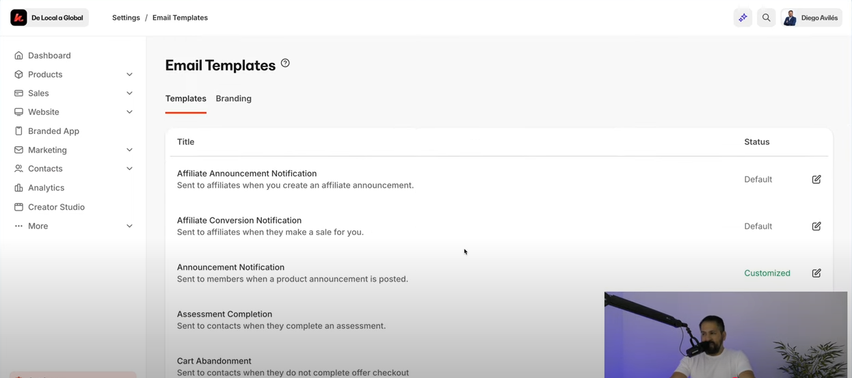Image resolution: width=852 pixels, height=378 pixels.
Task: Click the Creator Studio calendar icon
Action: point(18,207)
